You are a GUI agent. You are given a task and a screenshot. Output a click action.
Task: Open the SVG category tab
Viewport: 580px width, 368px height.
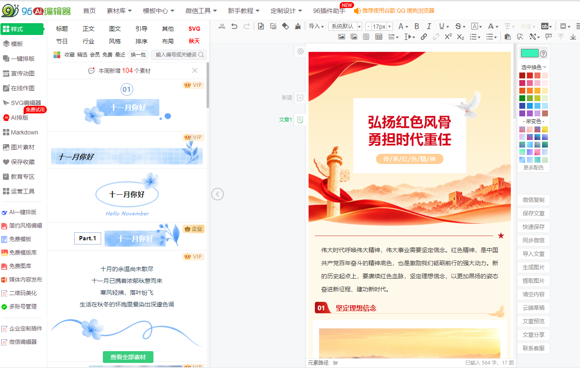tap(194, 29)
